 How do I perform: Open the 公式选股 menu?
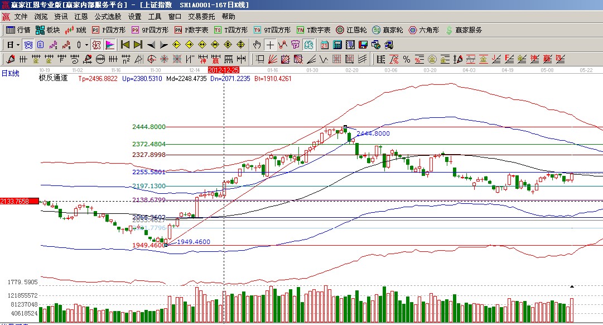click(x=108, y=17)
